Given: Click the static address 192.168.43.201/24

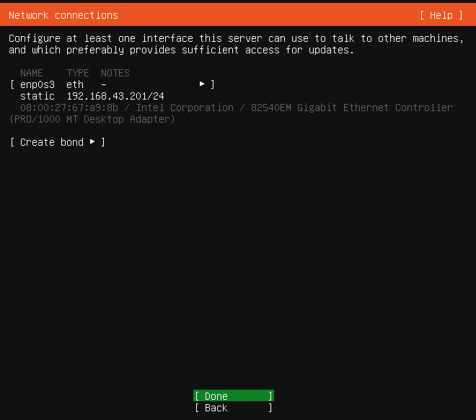Looking at the screenshot, I should 115,96.
